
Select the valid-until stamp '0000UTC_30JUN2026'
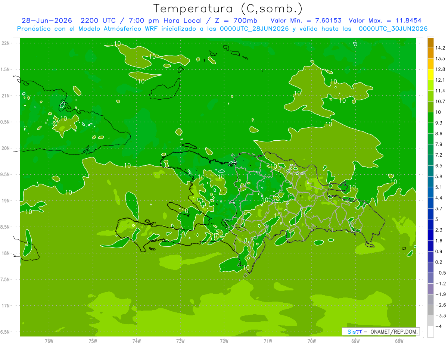point(393,29)
